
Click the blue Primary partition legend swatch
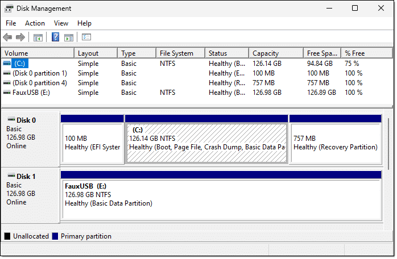click(55, 236)
